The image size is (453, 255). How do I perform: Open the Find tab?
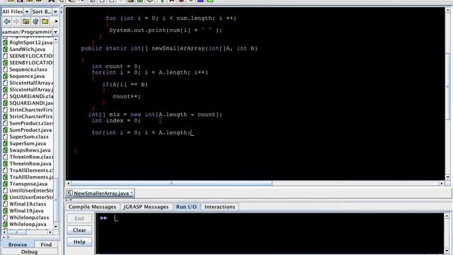click(x=46, y=244)
